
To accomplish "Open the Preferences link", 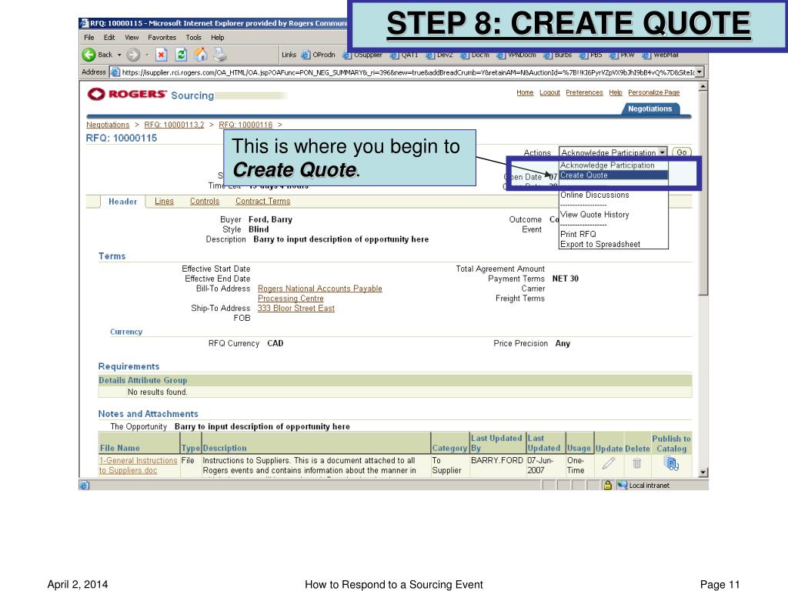I will (584, 92).
